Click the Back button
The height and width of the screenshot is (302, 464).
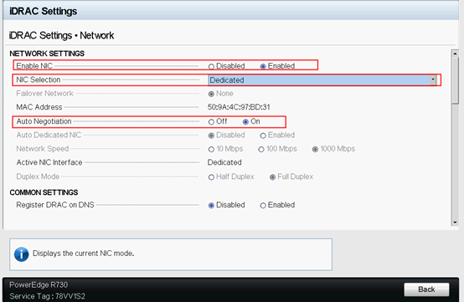[426, 289]
